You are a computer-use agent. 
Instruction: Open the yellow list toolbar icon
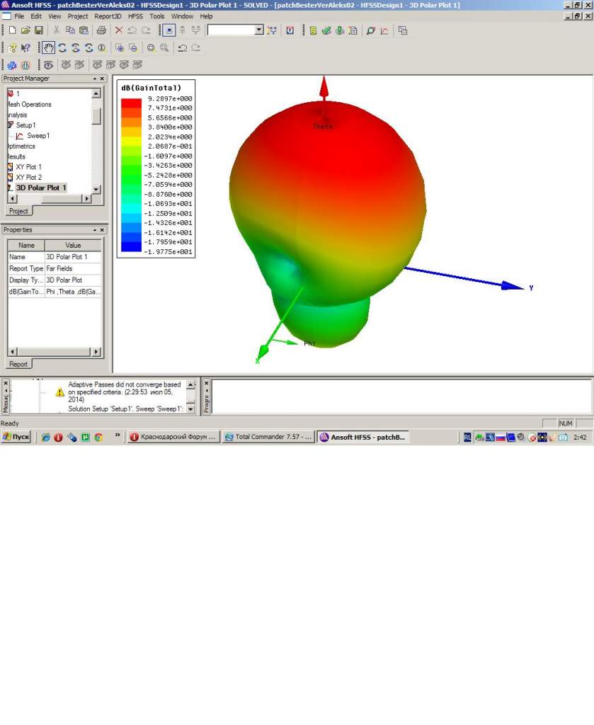[313, 30]
